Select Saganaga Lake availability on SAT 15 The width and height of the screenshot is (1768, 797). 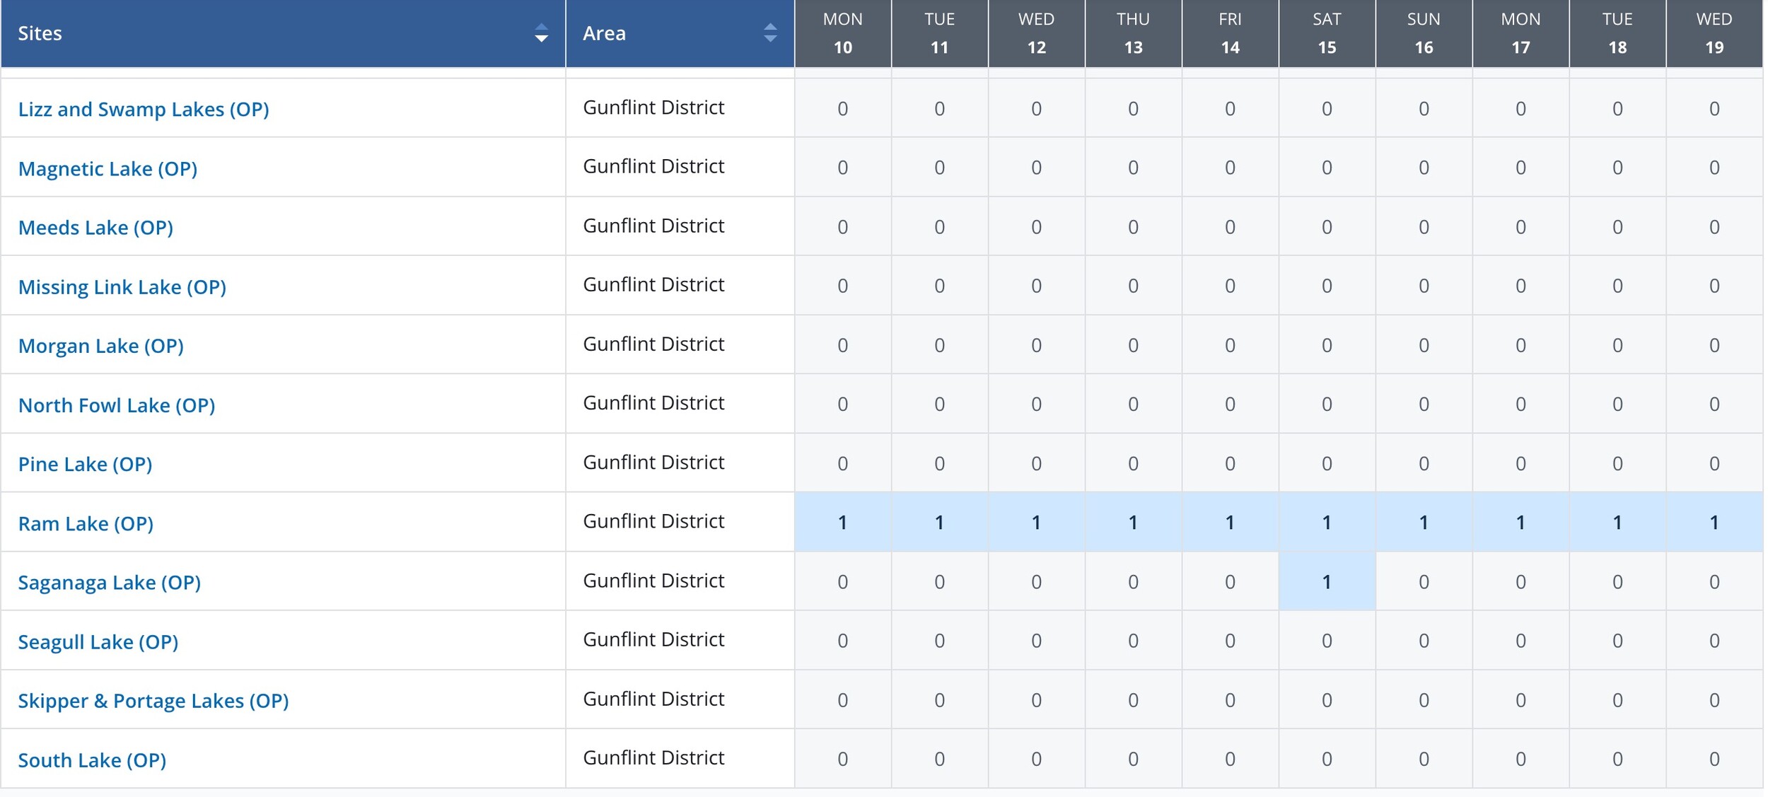pos(1327,581)
